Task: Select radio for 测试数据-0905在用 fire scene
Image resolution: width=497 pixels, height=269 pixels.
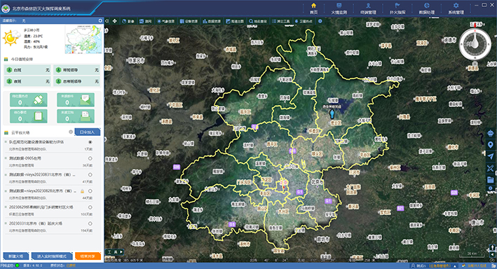Action: coord(90,158)
